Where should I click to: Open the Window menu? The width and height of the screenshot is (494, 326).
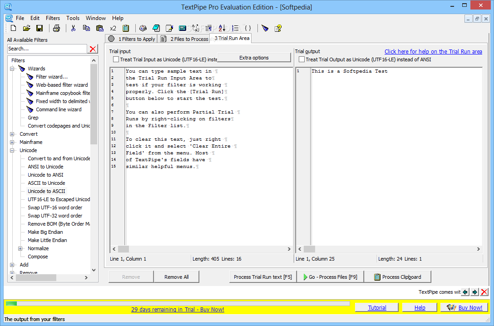[96, 18]
